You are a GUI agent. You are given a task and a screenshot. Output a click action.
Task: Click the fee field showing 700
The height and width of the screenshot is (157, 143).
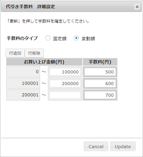point(100,95)
